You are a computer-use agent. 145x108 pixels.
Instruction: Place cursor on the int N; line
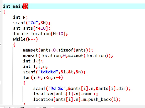(x=20, y=17)
